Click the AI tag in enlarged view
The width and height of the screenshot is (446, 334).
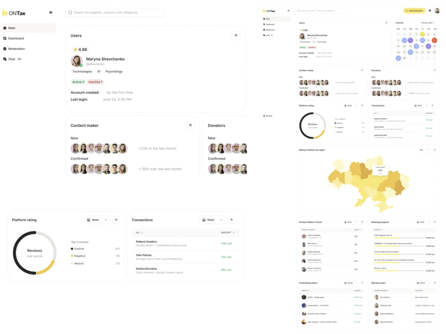pos(99,72)
